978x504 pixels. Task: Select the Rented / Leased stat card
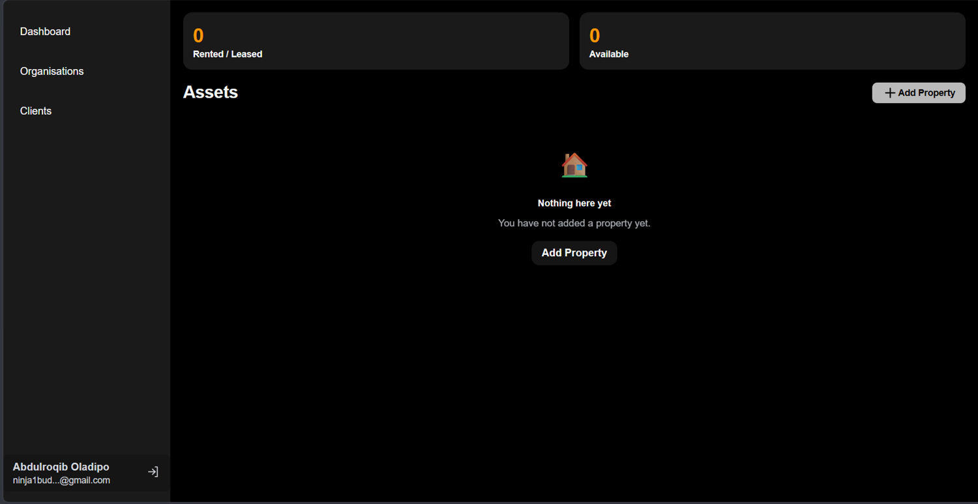(x=376, y=41)
